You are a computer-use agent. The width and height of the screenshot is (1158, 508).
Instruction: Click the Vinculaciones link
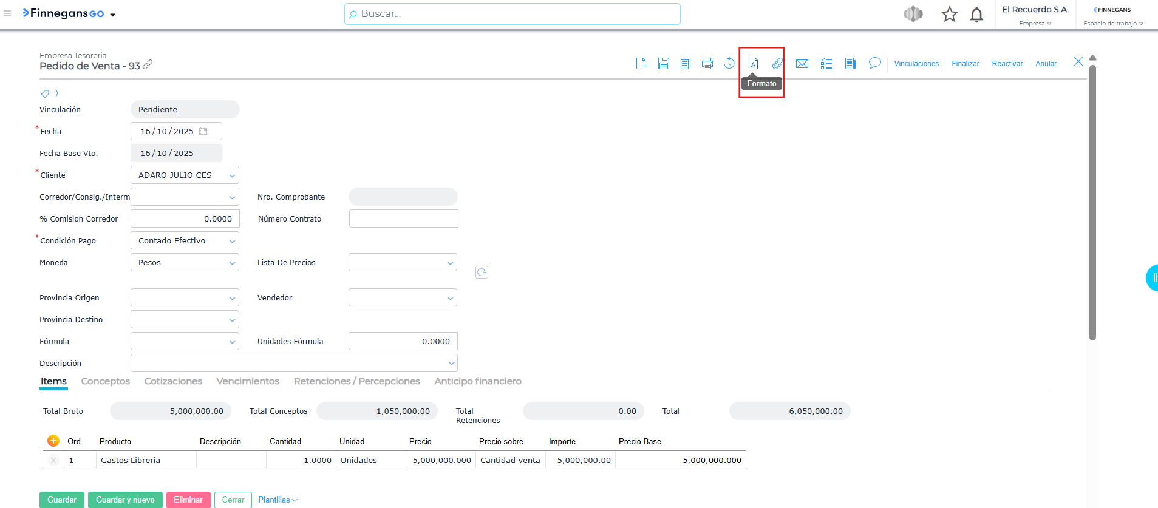916,64
